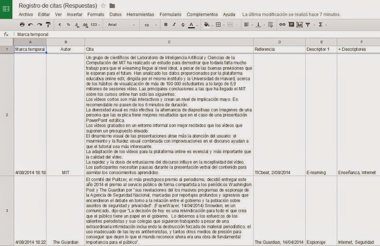Viewport: 380px width, 246px height.
Task: Select column A header
Action: coord(30,42)
